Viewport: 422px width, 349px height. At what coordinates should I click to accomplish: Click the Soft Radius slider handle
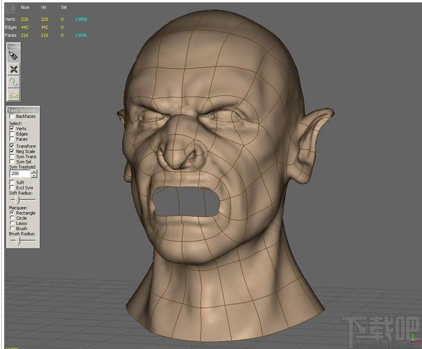pos(18,200)
